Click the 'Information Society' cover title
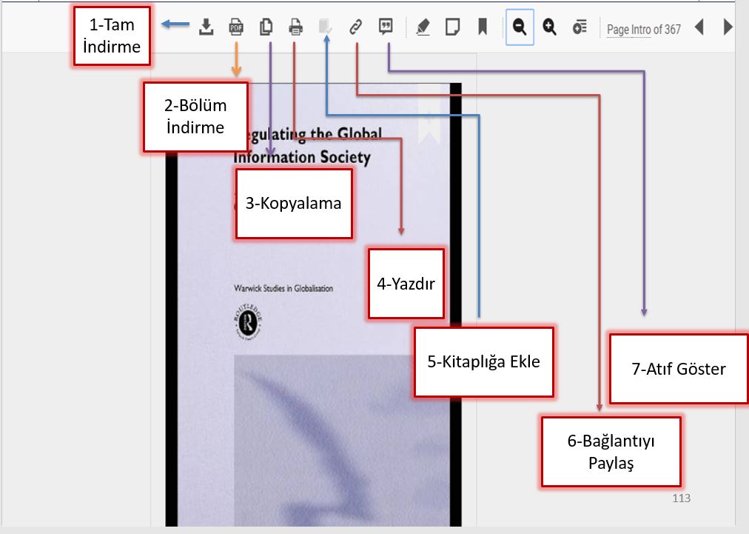This screenshot has height=534, width=749. pos(302,157)
